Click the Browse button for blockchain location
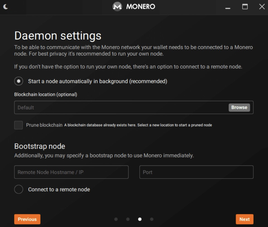Image resolution: width=268 pixels, height=227 pixels. point(239,108)
